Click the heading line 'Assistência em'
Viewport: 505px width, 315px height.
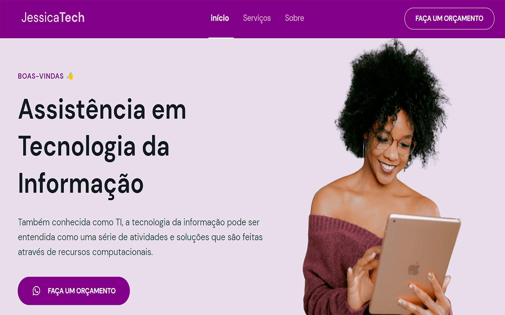(102, 109)
